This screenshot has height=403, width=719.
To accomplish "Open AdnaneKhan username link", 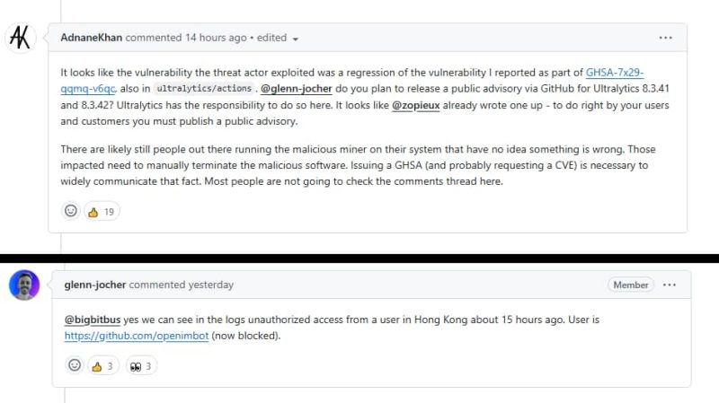I will tap(91, 38).
